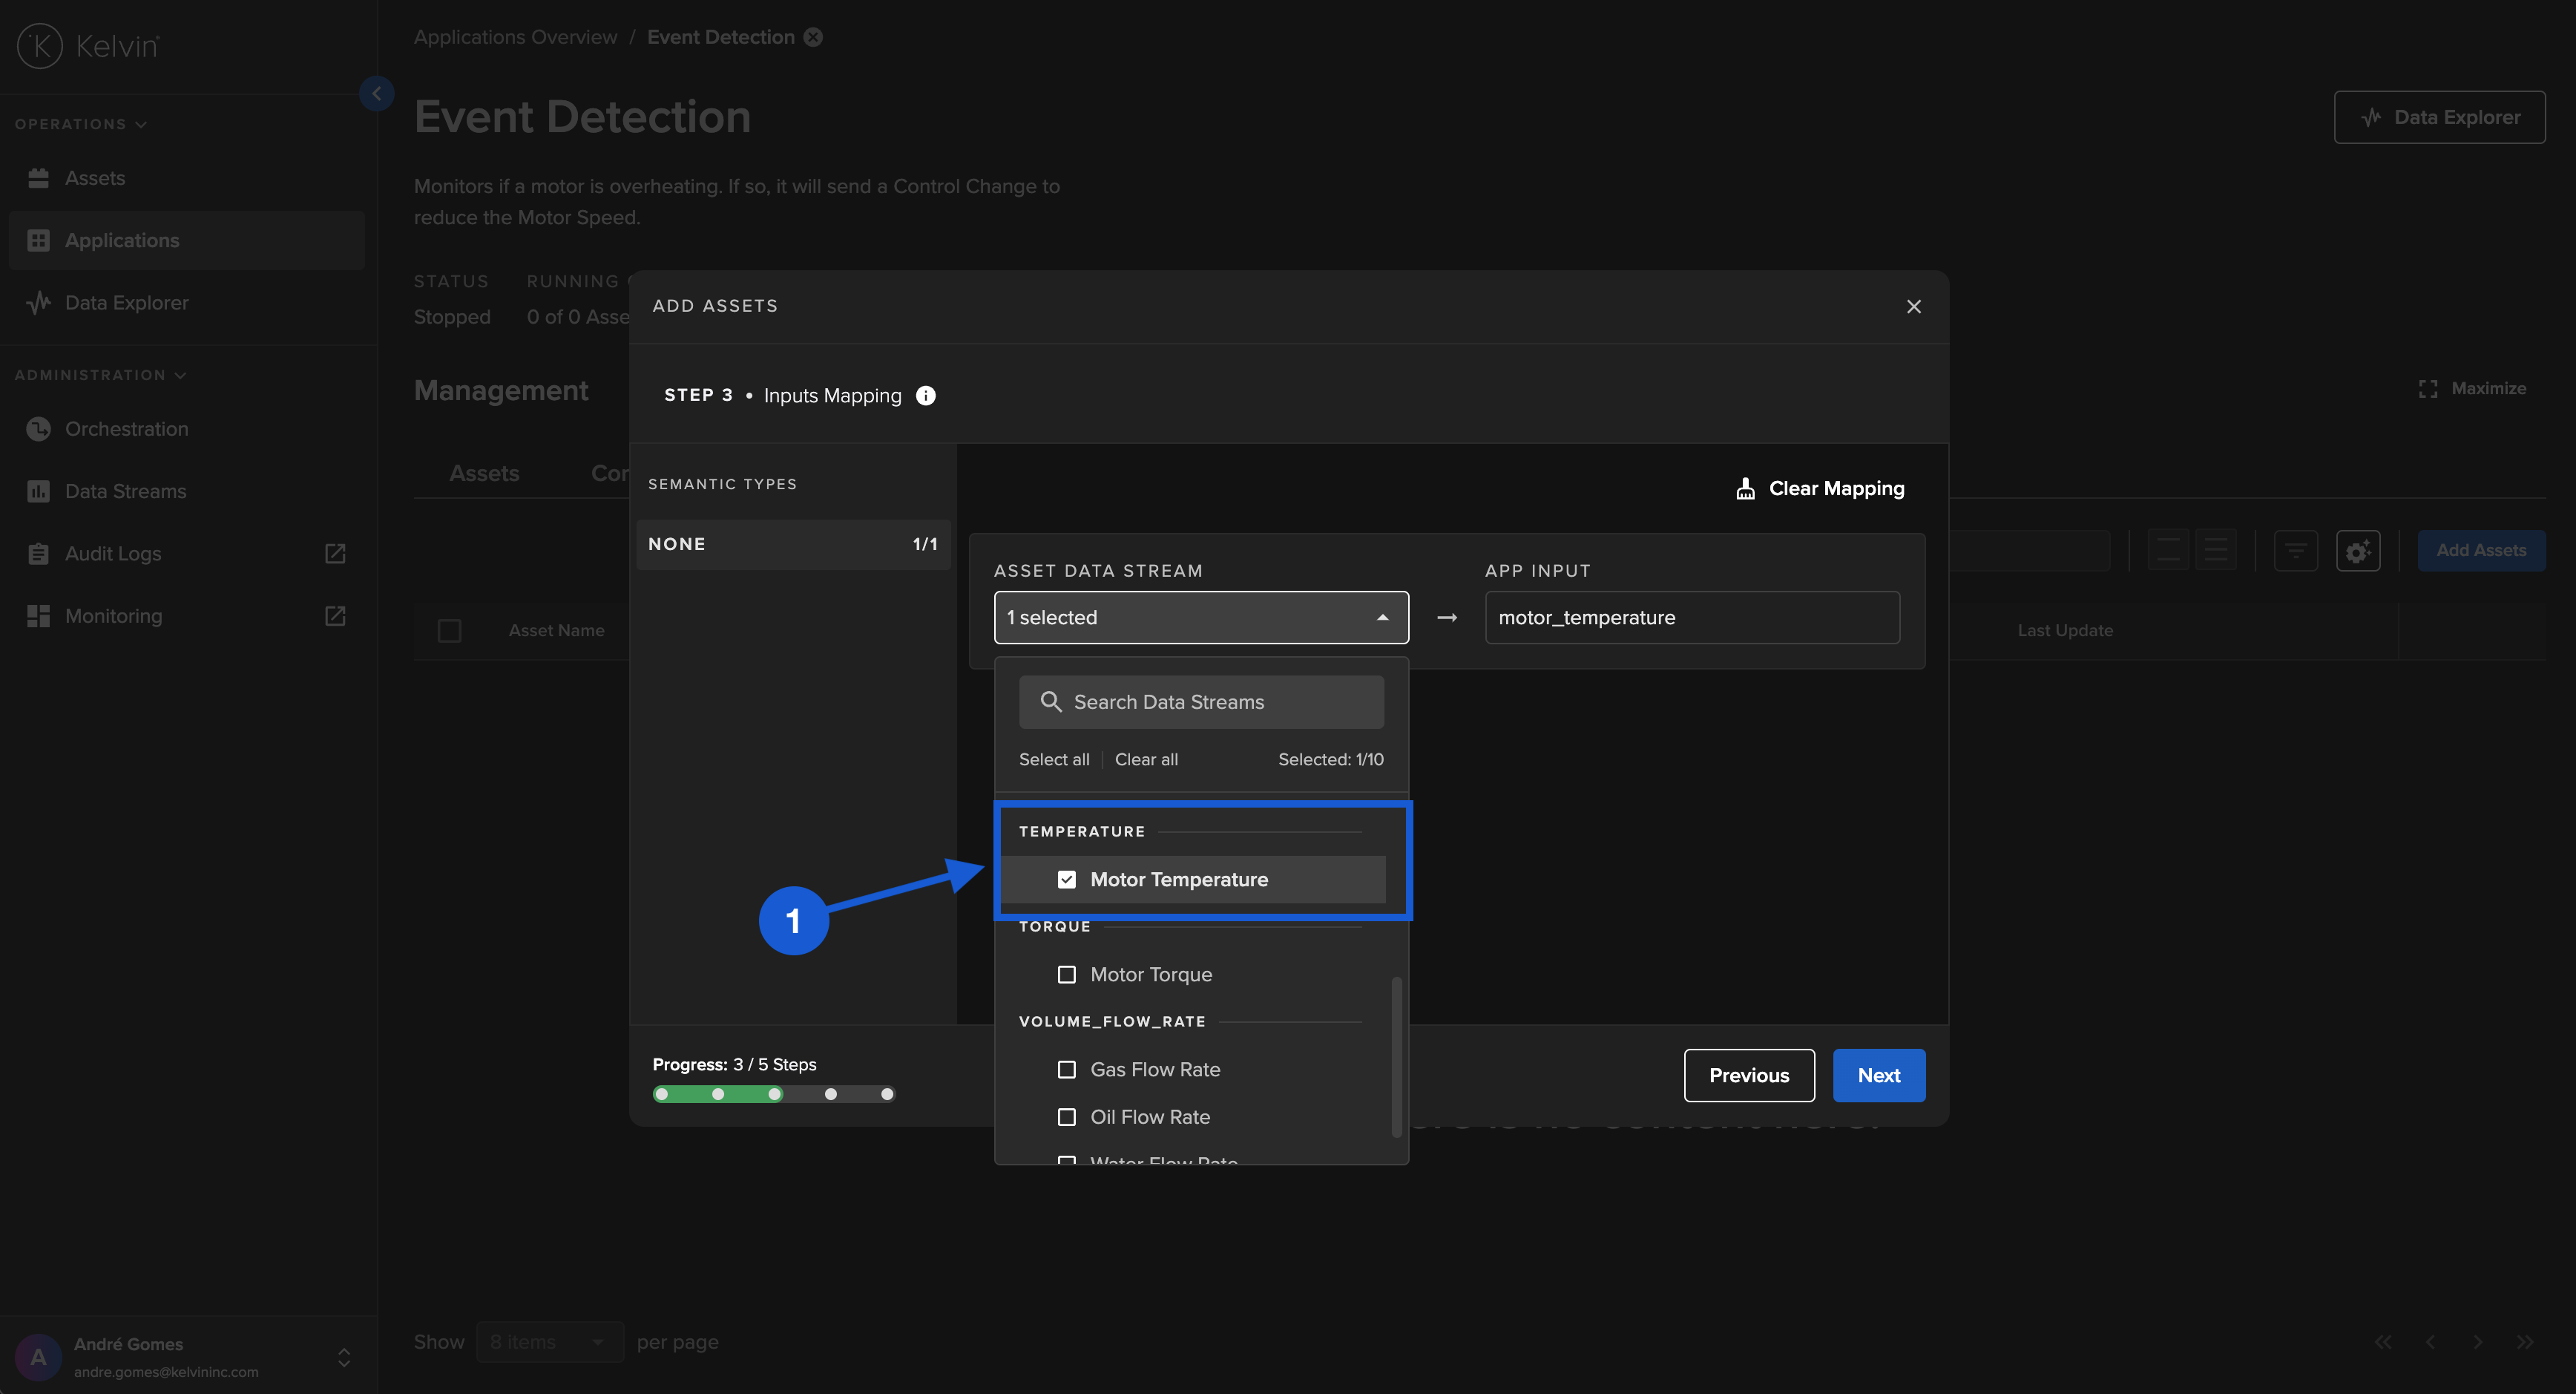Open the table settings gear icon
This screenshot has height=1394, width=2576.
click(2358, 552)
